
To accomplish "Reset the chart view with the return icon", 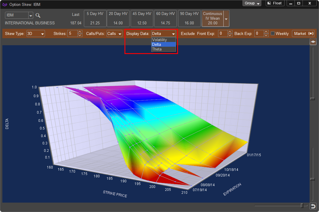I will (313, 206).
